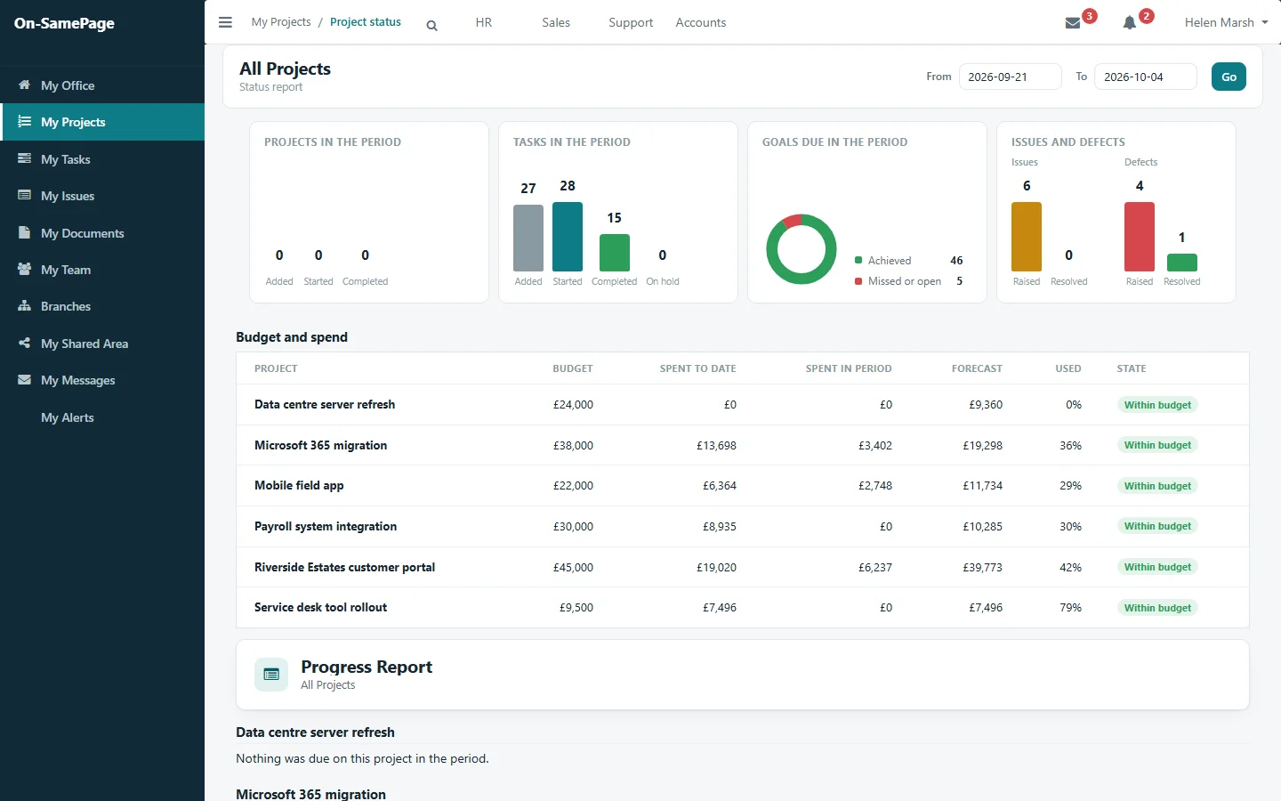This screenshot has width=1281, height=801.
Task: Click the Riverside Estates customer portal row
Action: 743,567
